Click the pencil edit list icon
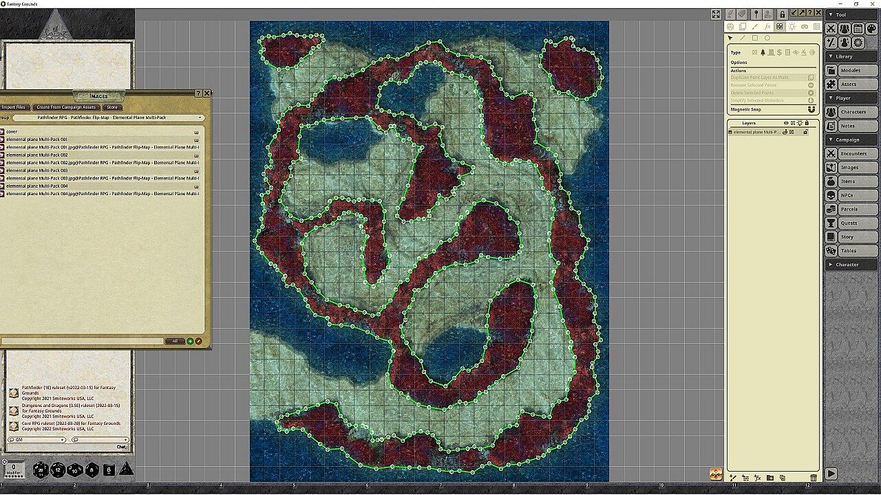Viewport: 881px width, 495px height. tap(198, 341)
